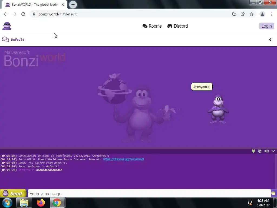277x208 pixels.
Task: Click the BonziWORLD sunglasses logo icon
Action: coord(7,26)
